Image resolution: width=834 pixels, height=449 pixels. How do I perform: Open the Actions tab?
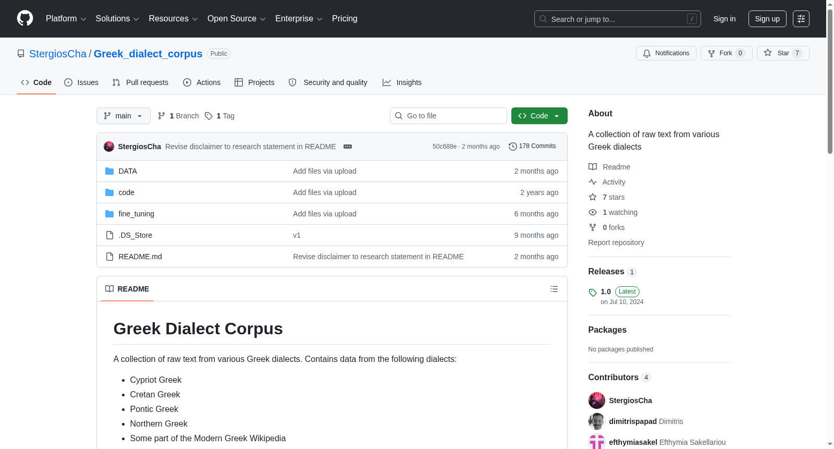(x=202, y=82)
